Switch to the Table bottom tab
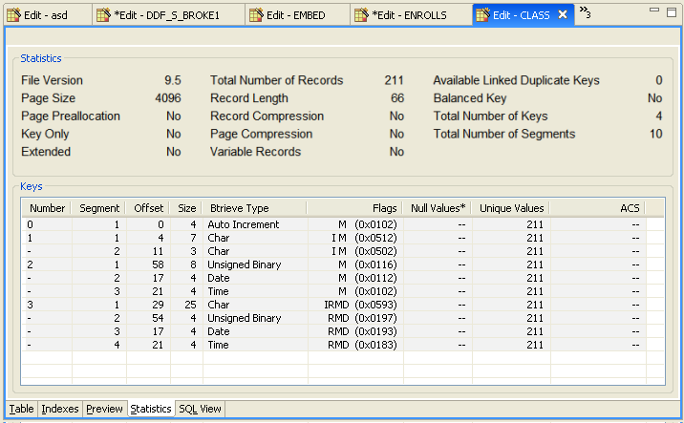Screen dimensions: 684x423 pos(21,409)
